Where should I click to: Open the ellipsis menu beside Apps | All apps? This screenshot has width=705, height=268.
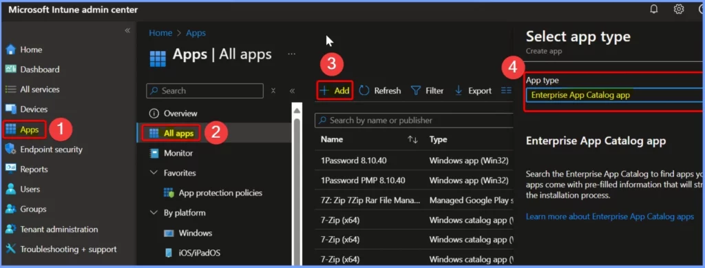pos(292,54)
